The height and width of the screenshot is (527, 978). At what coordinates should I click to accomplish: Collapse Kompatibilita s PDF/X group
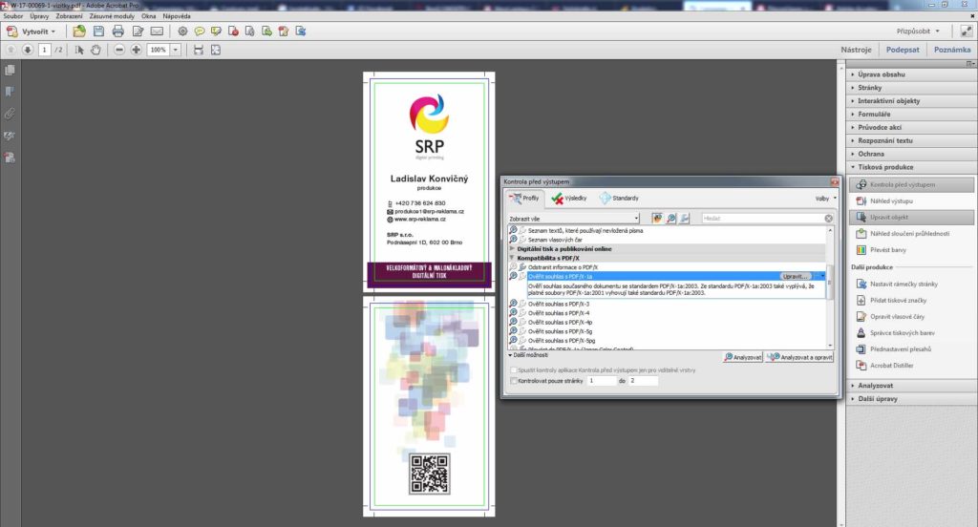513,258
